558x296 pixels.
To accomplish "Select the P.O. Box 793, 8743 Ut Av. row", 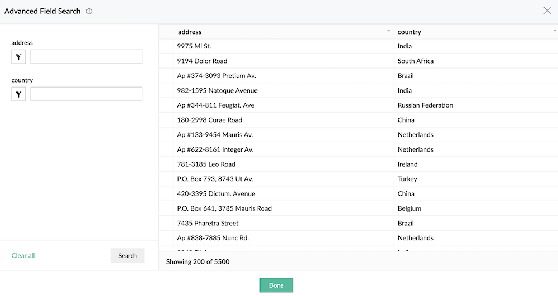I will [x=215, y=179].
